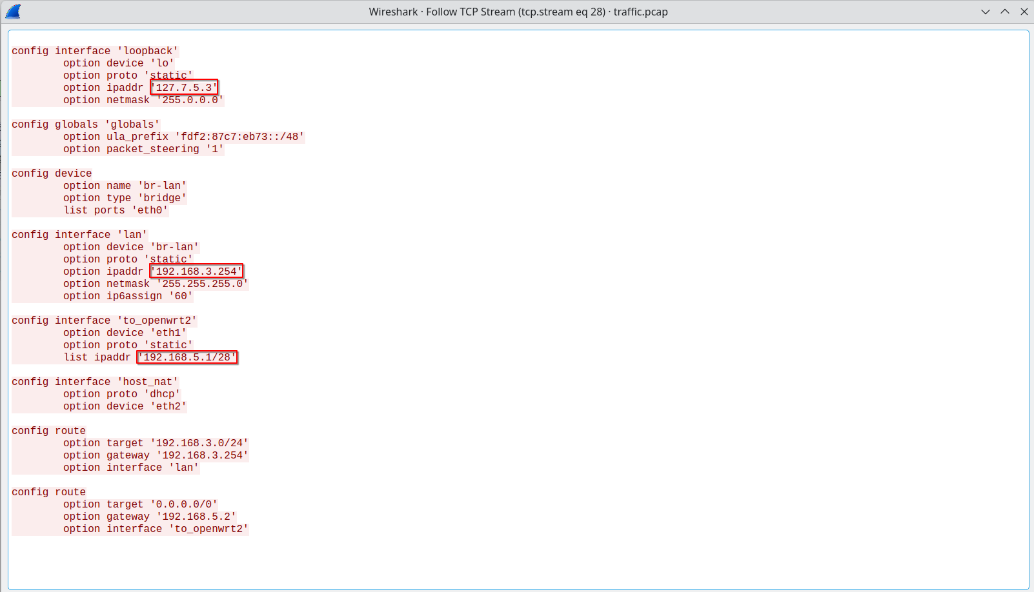1034x592 pixels.
Task: Close the Follow TCP Stream window
Action: point(1024,12)
